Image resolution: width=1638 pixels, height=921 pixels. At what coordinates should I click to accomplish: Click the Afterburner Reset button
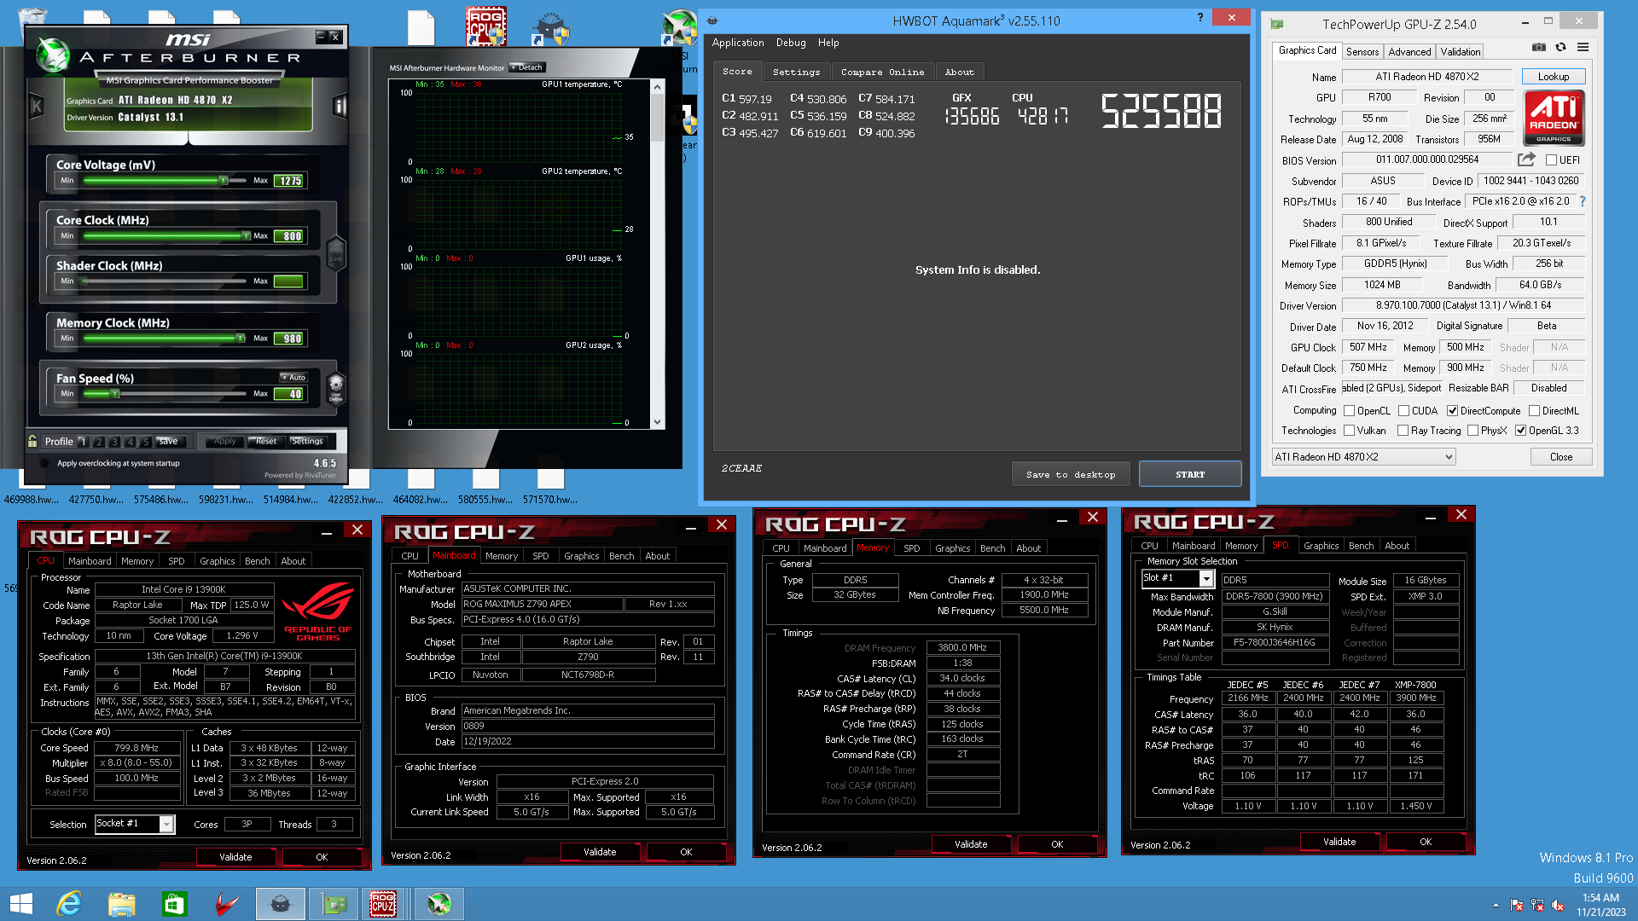click(x=265, y=441)
